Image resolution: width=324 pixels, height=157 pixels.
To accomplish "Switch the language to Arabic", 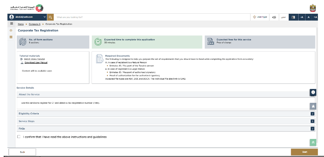I will point(284,17).
